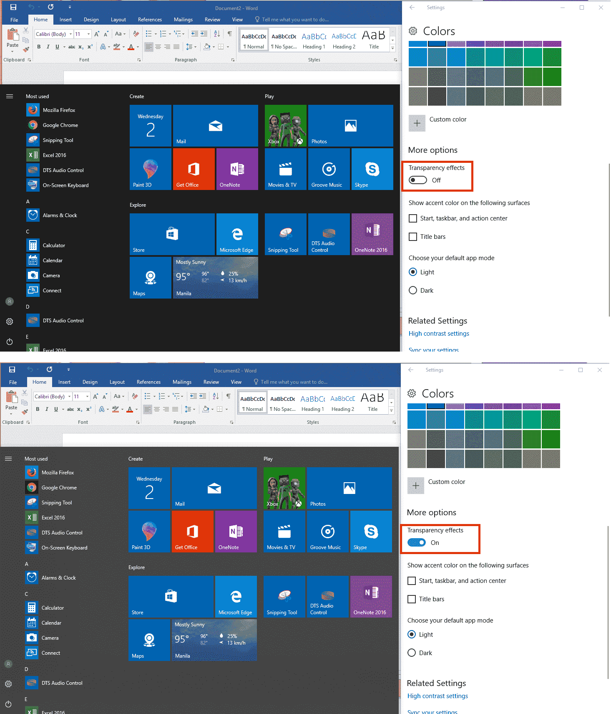Viewport: 611px width, 714px height.
Task: Expand Paste options arrow in upper Word
Action: [x=13, y=51]
